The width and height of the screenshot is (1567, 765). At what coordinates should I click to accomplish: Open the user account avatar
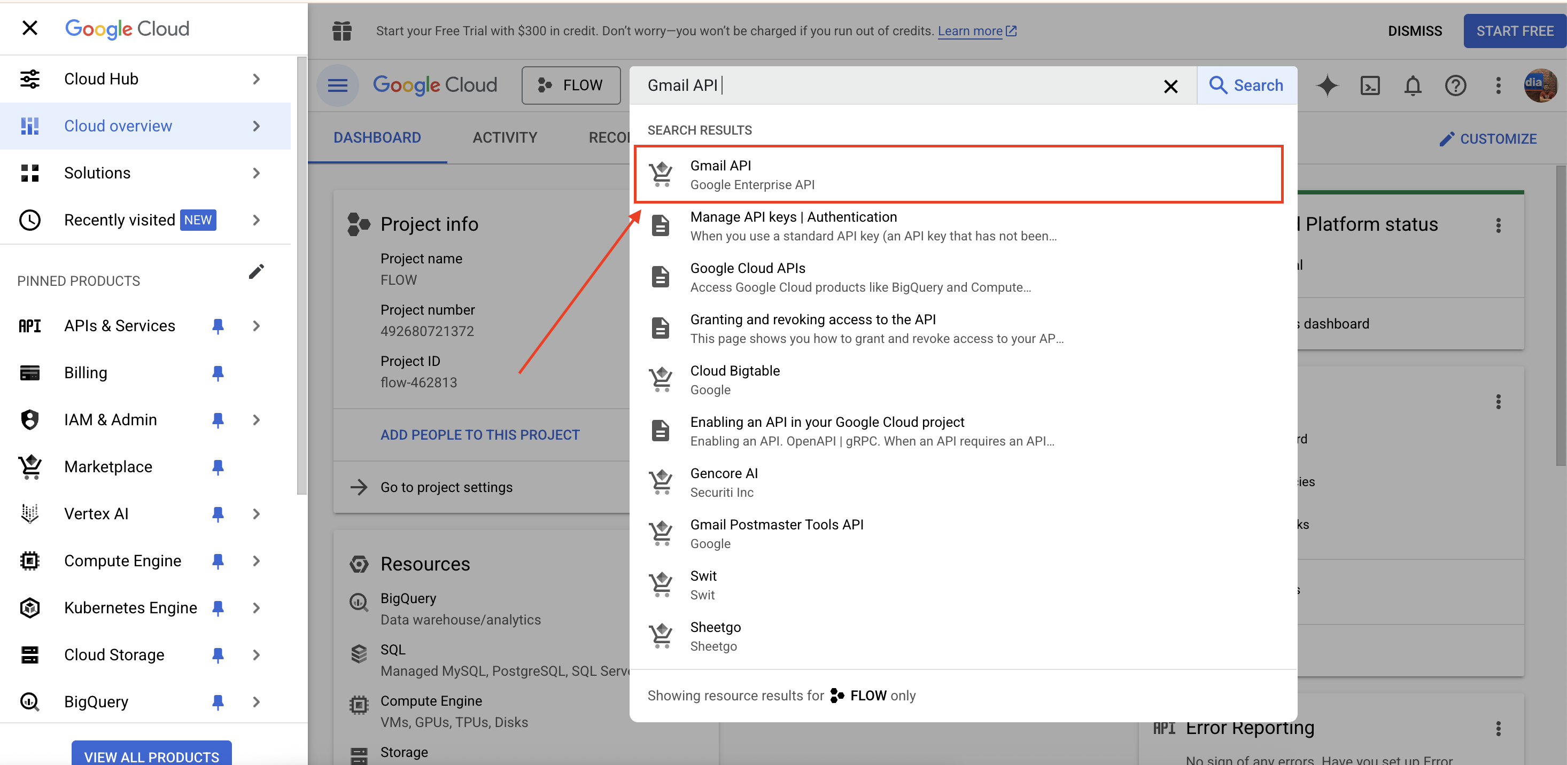coord(1540,86)
